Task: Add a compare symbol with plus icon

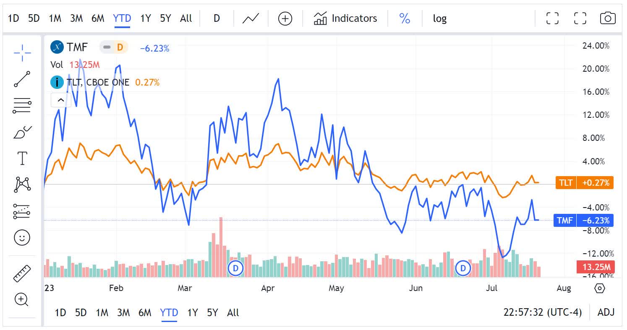Action: pos(285,18)
